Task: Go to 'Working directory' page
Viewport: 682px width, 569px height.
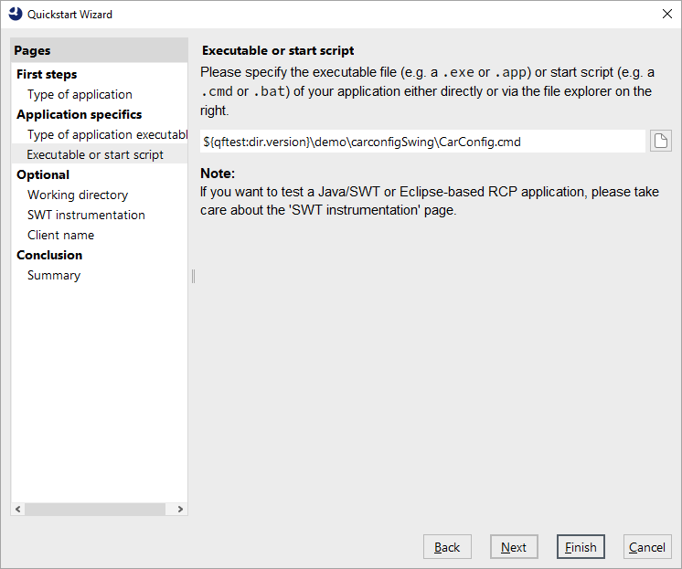Action: [78, 195]
